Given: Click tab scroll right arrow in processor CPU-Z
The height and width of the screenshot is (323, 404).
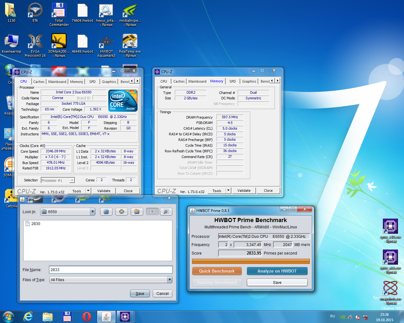Looking at the screenshot, I should (137, 81).
